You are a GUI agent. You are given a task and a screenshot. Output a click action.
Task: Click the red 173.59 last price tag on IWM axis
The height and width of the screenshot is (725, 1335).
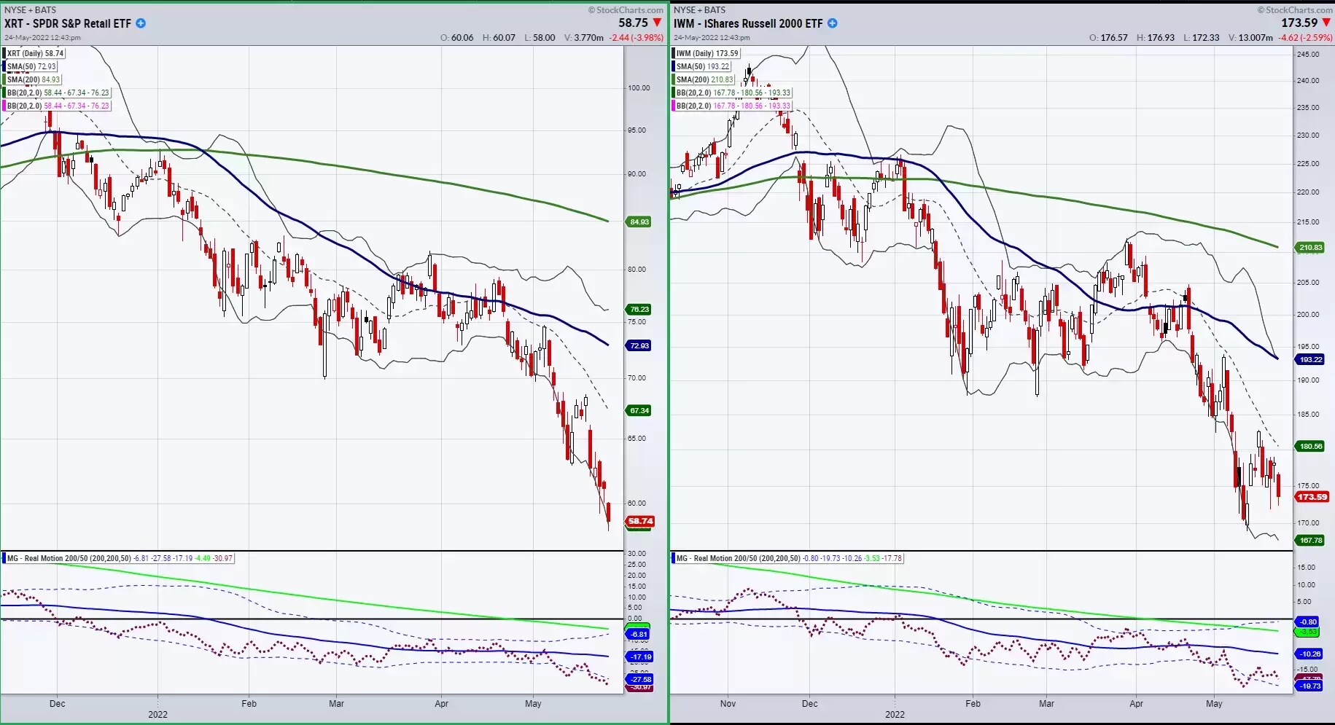coord(1312,497)
